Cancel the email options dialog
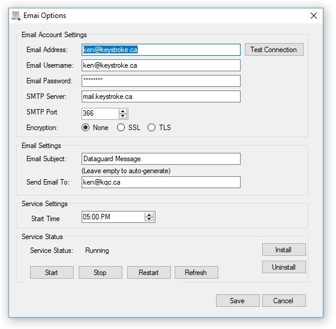 284,300
